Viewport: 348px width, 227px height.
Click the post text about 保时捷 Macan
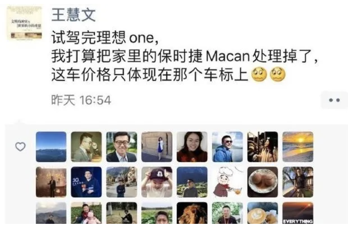pyautogui.click(x=185, y=56)
